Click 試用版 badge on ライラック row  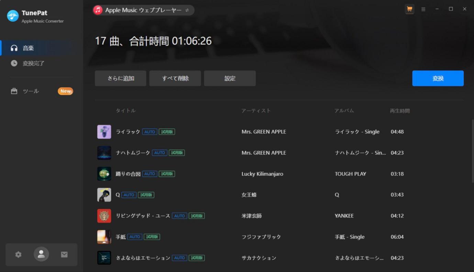click(x=167, y=132)
